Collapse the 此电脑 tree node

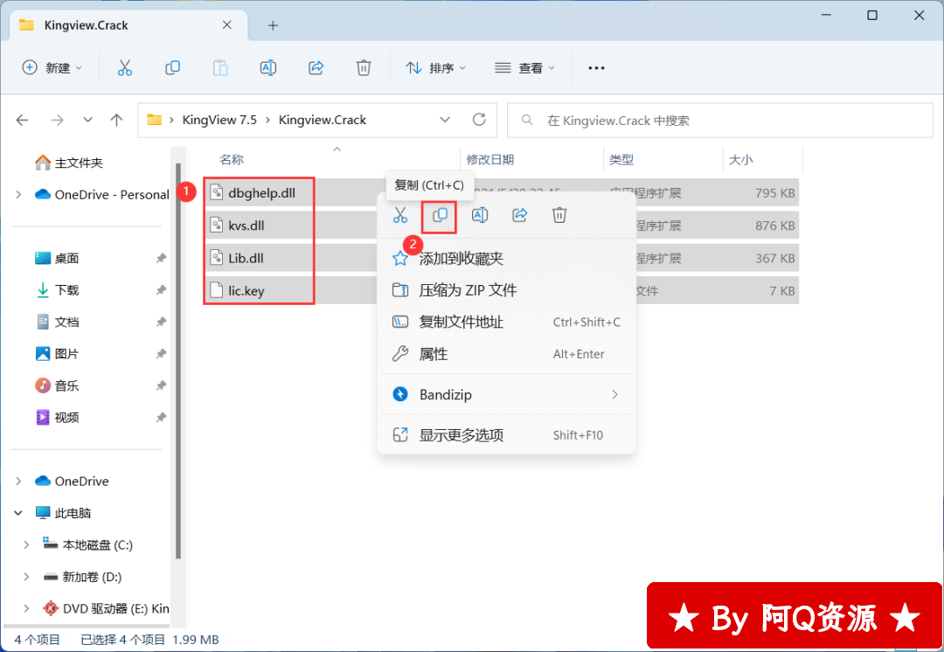[18, 513]
